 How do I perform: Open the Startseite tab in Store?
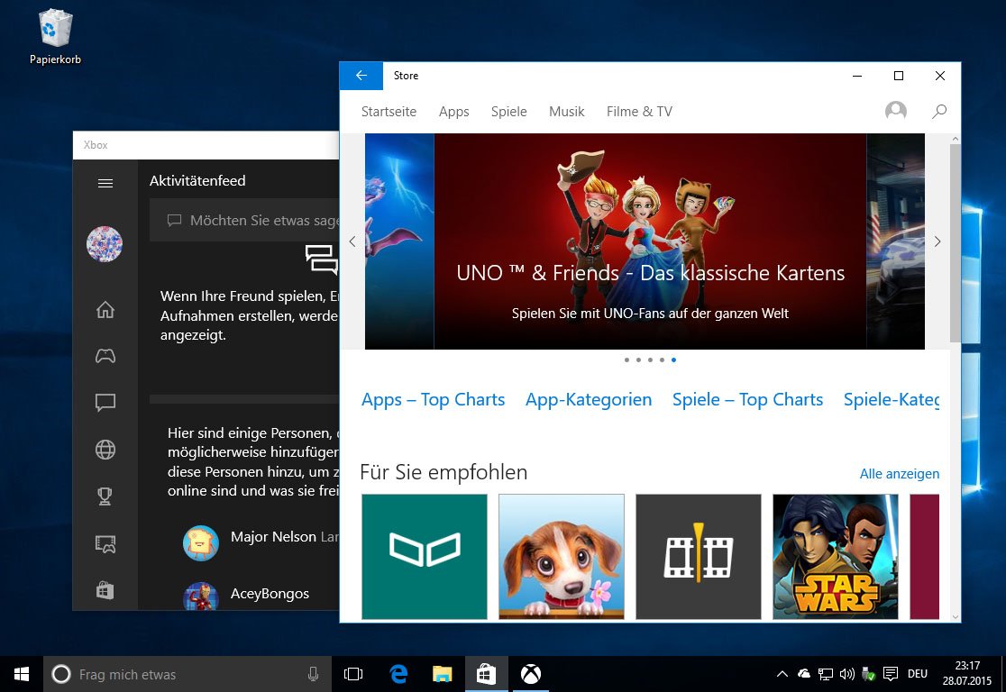coord(389,112)
